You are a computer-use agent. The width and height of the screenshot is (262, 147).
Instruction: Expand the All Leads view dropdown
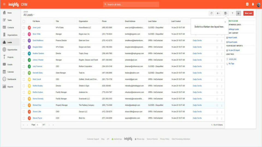coord(29,15)
